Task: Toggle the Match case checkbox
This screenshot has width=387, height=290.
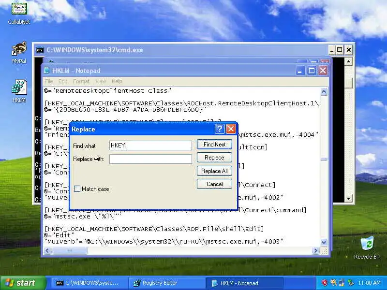Action: [77, 189]
